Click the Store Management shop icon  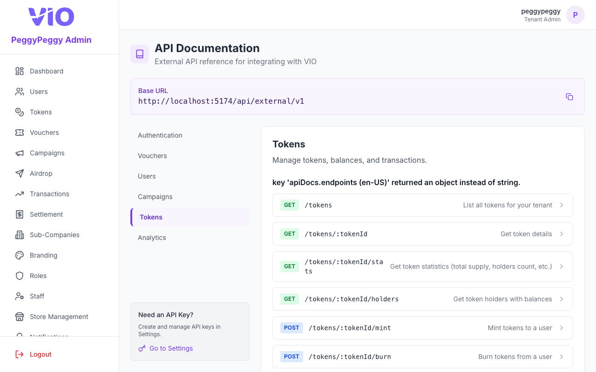[x=20, y=317]
